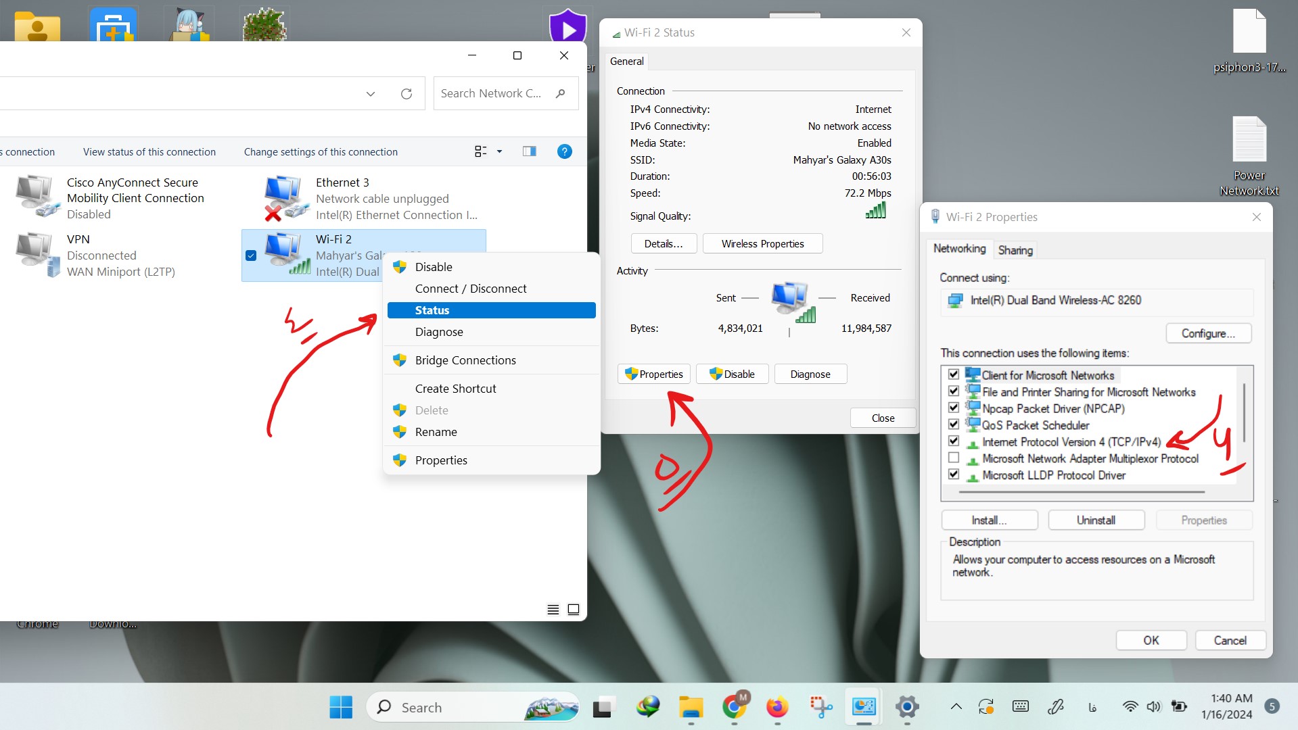Image resolution: width=1298 pixels, height=730 pixels.
Task: Open touch keyboard tray icon
Action: pyautogui.click(x=1021, y=707)
